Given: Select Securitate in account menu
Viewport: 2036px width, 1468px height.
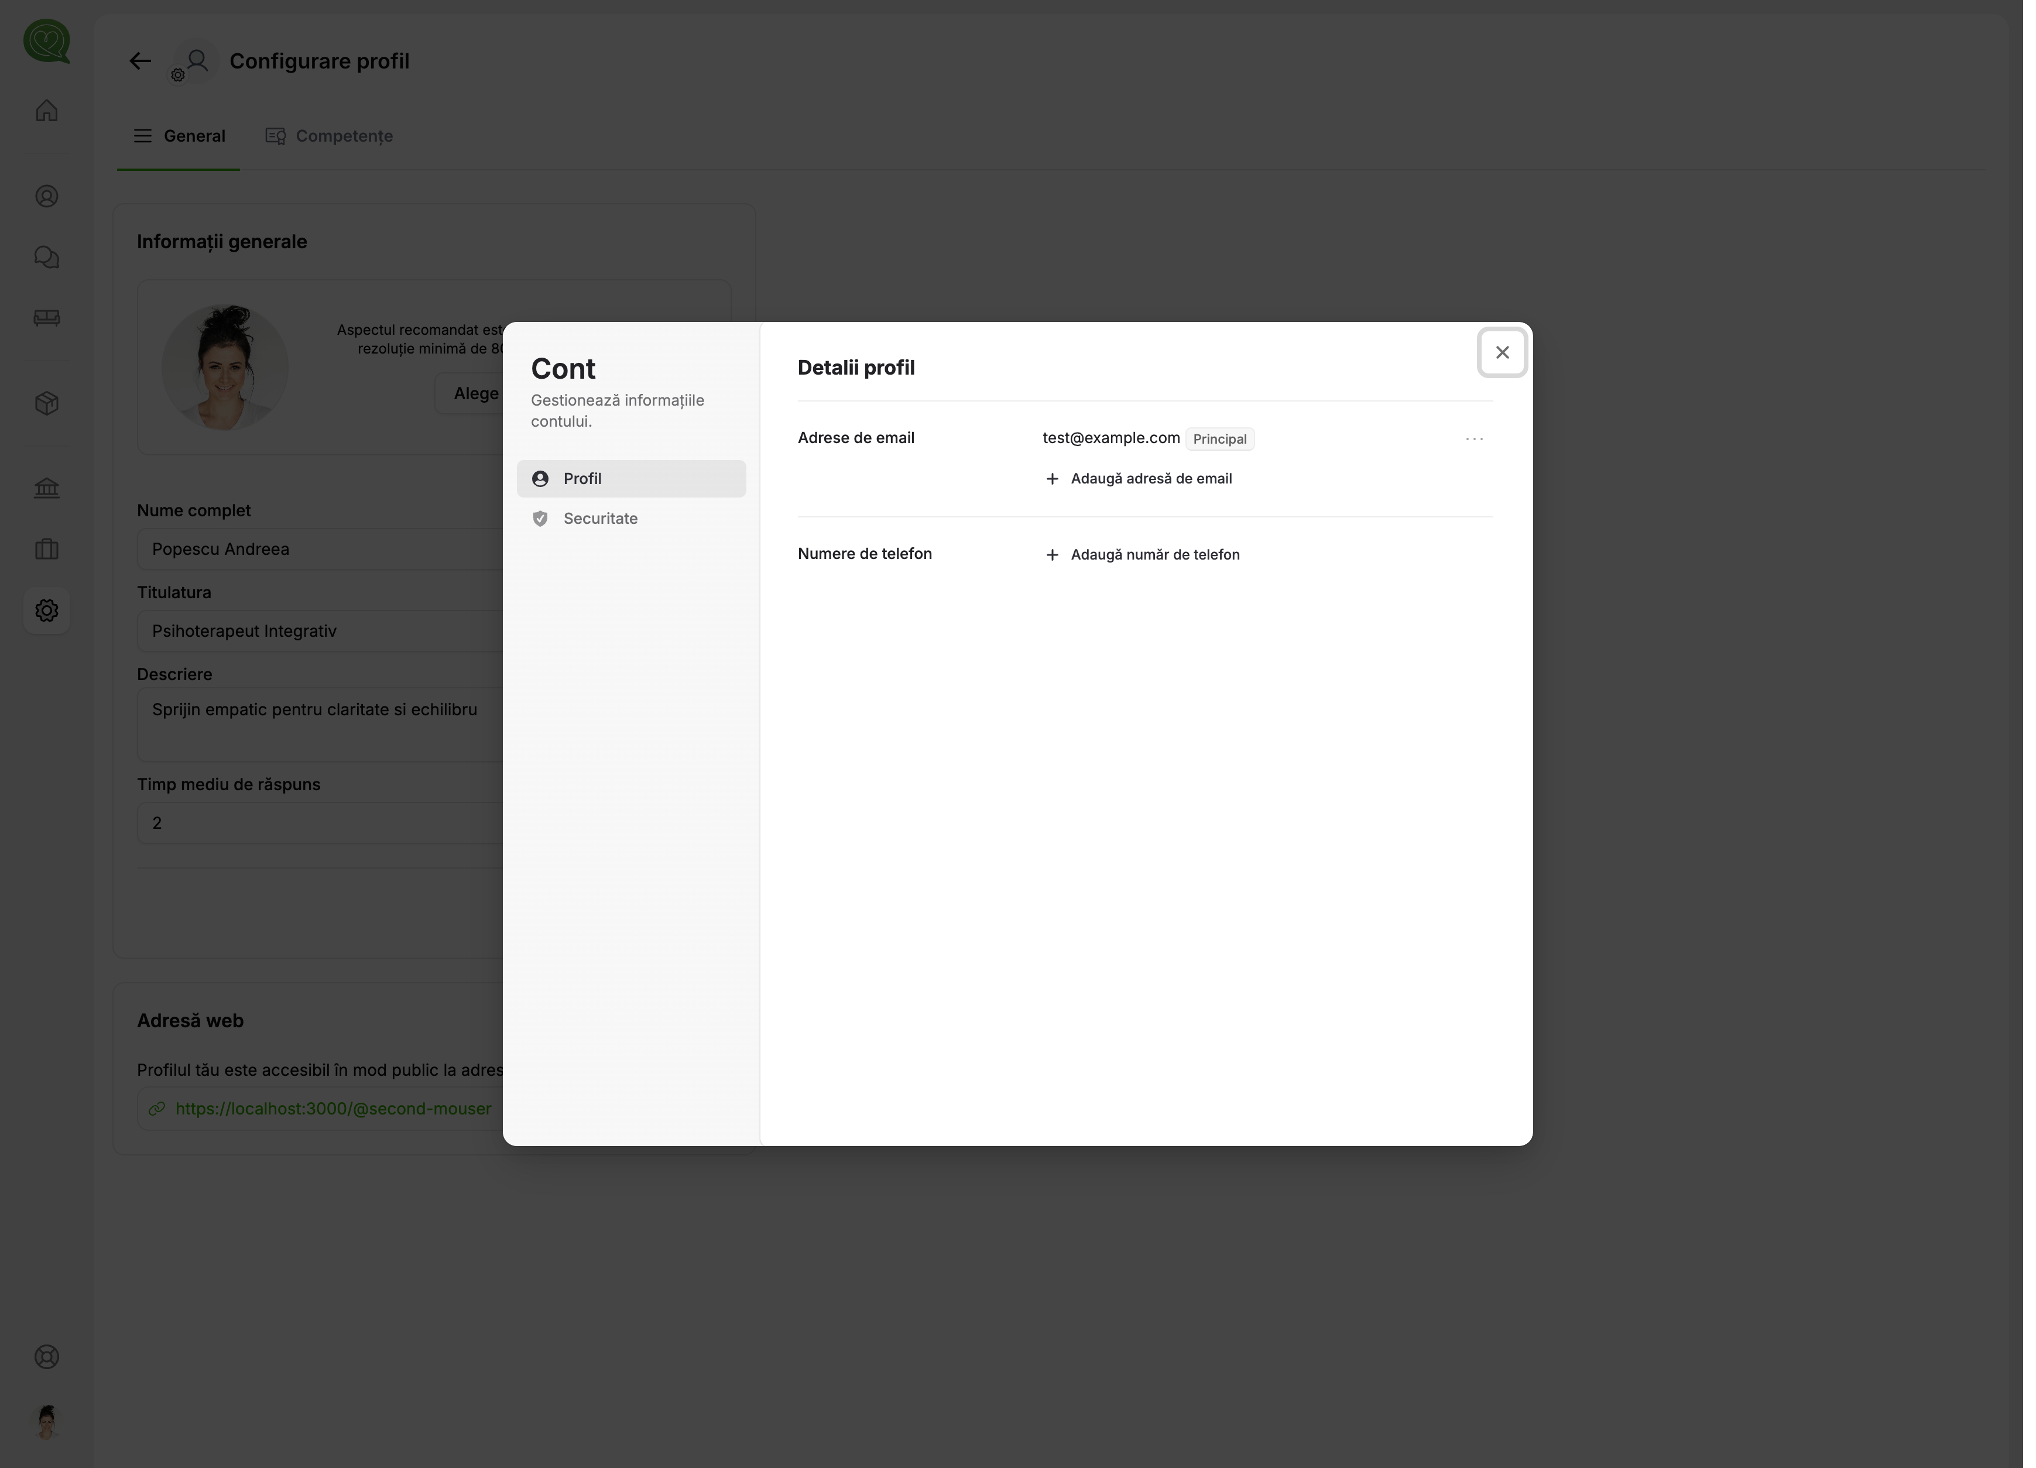Looking at the screenshot, I should [599, 518].
